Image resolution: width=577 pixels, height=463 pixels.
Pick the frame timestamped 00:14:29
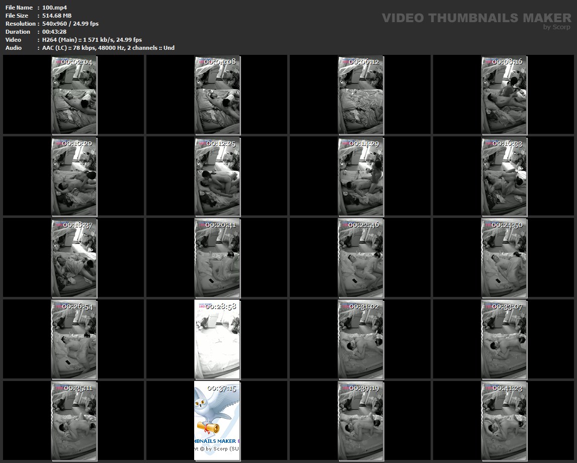pyautogui.click(x=361, y=177)
